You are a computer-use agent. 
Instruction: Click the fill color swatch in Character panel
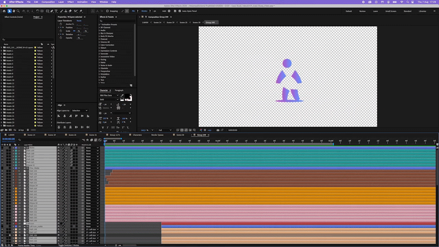[x=127, y=97]
